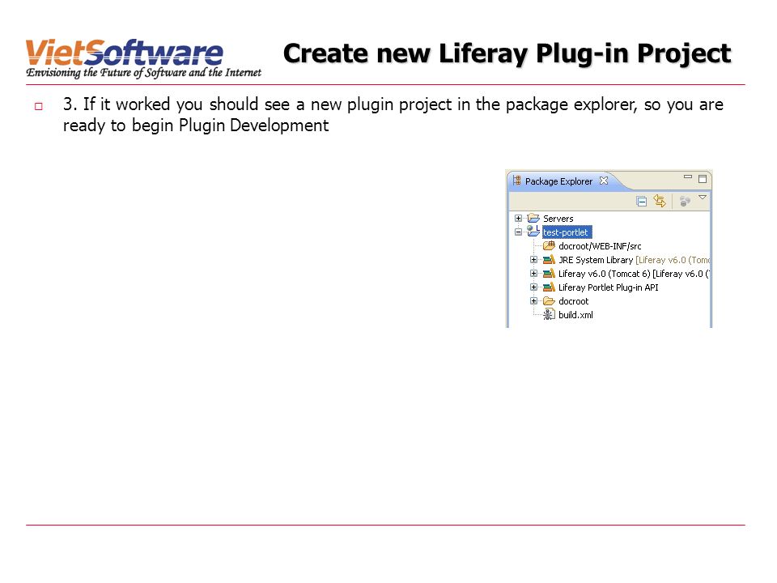Close the Package Explorer tab
Screen dimensions: 777x583
click(x=604, y=181)
